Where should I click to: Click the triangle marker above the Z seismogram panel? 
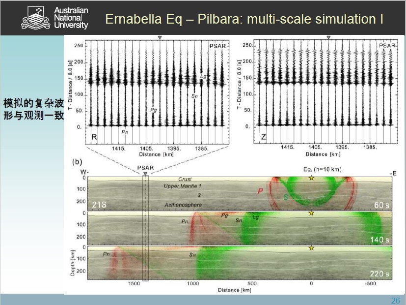(x=328, y=38)
